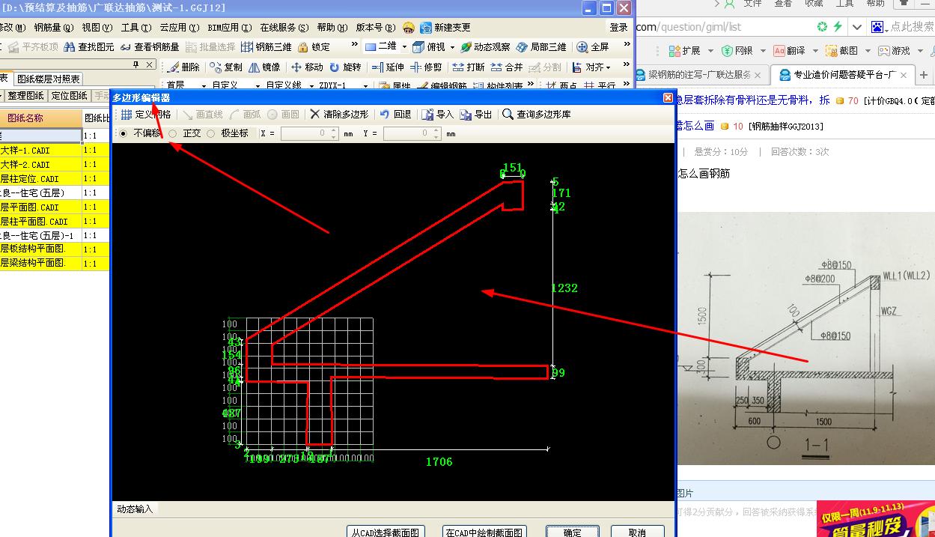Screen dimensions: 935x537
Task: Click X coordinate input field
Action: 309,133
